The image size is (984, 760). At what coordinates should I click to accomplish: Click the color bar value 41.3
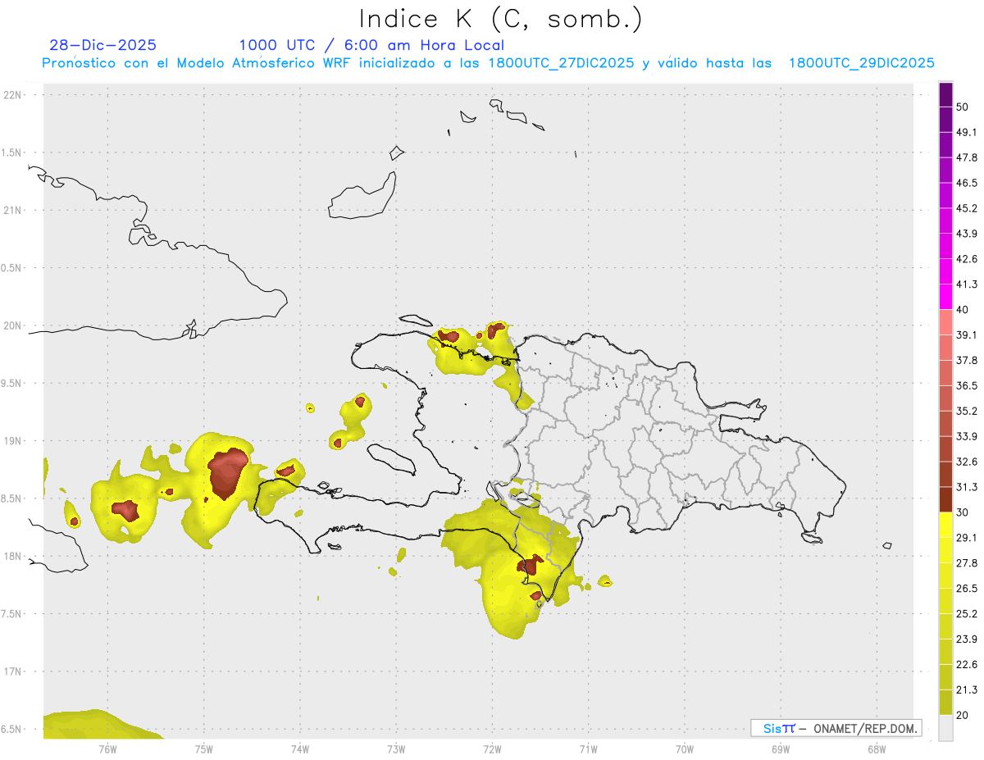[967, 284]
